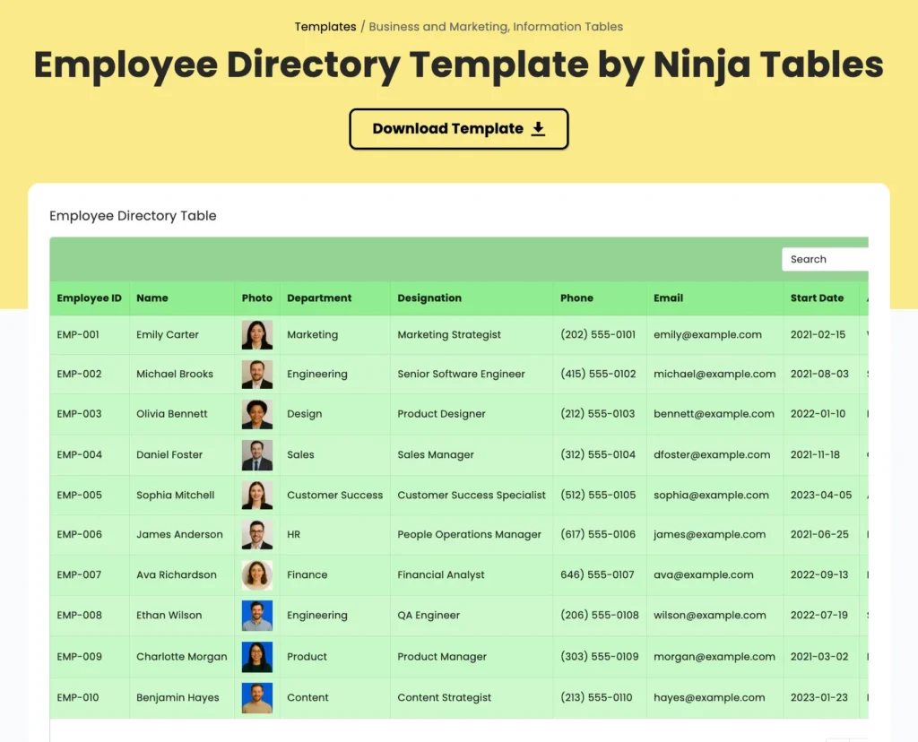Click the name Olivia Bennett
Screen dimensions: 918x742
pyautogui.click(x=171, y=414)
